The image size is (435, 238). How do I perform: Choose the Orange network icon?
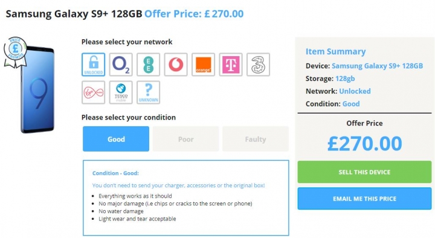pos(204,65)
